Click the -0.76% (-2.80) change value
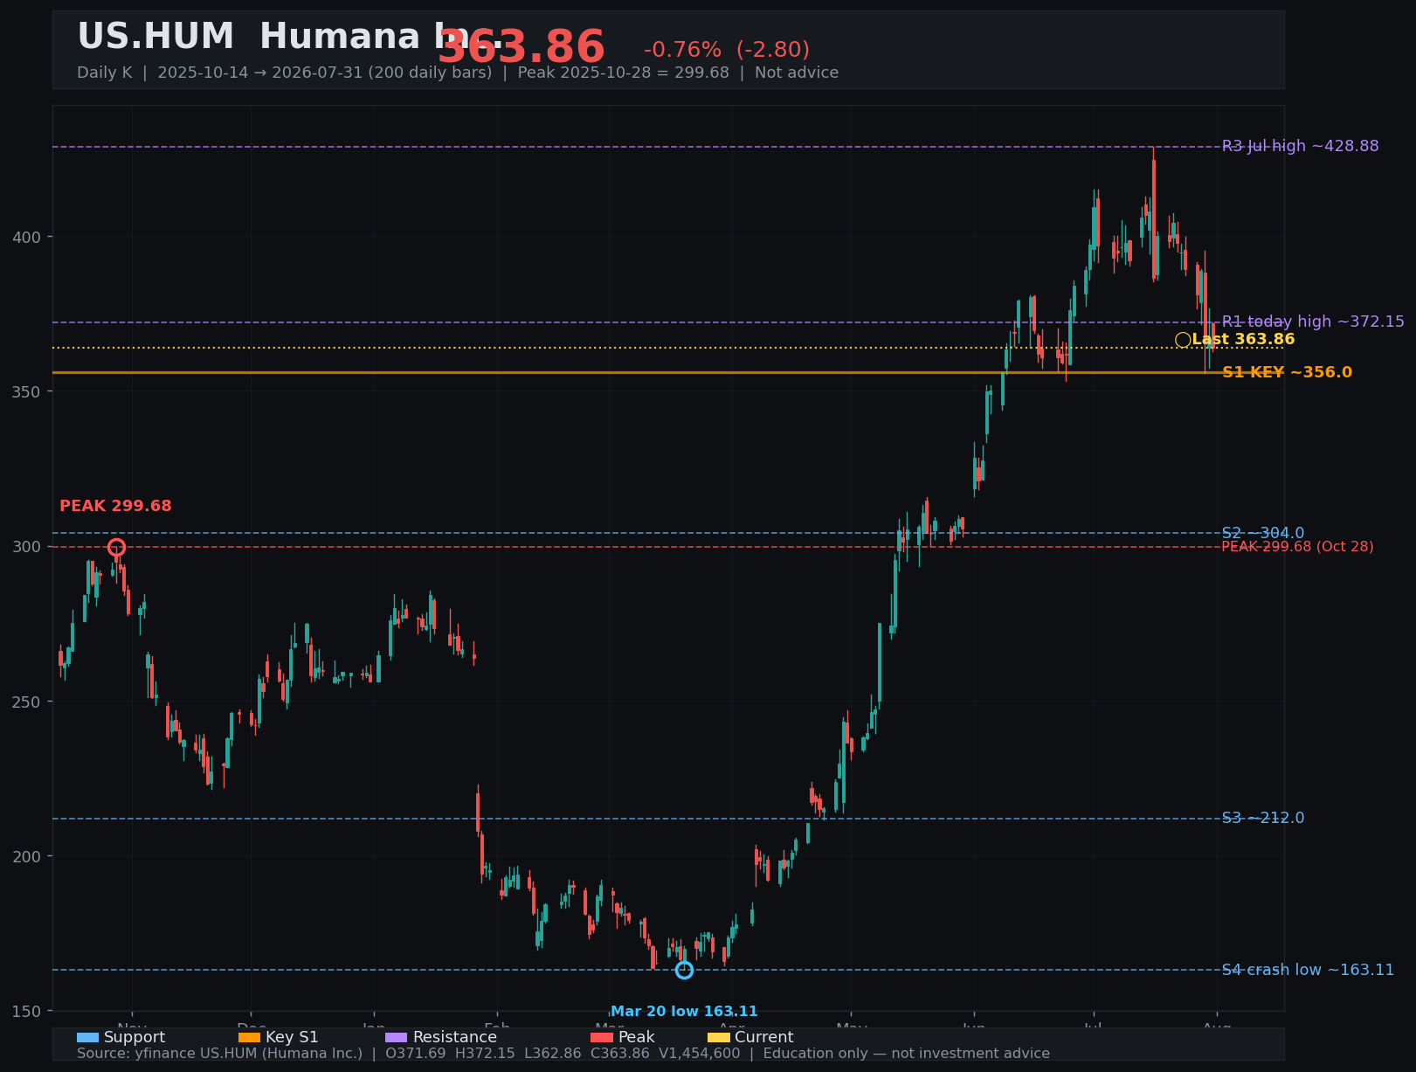Image resolution: width=1416 pixels, height=1072 pixels. pos(727,50)
